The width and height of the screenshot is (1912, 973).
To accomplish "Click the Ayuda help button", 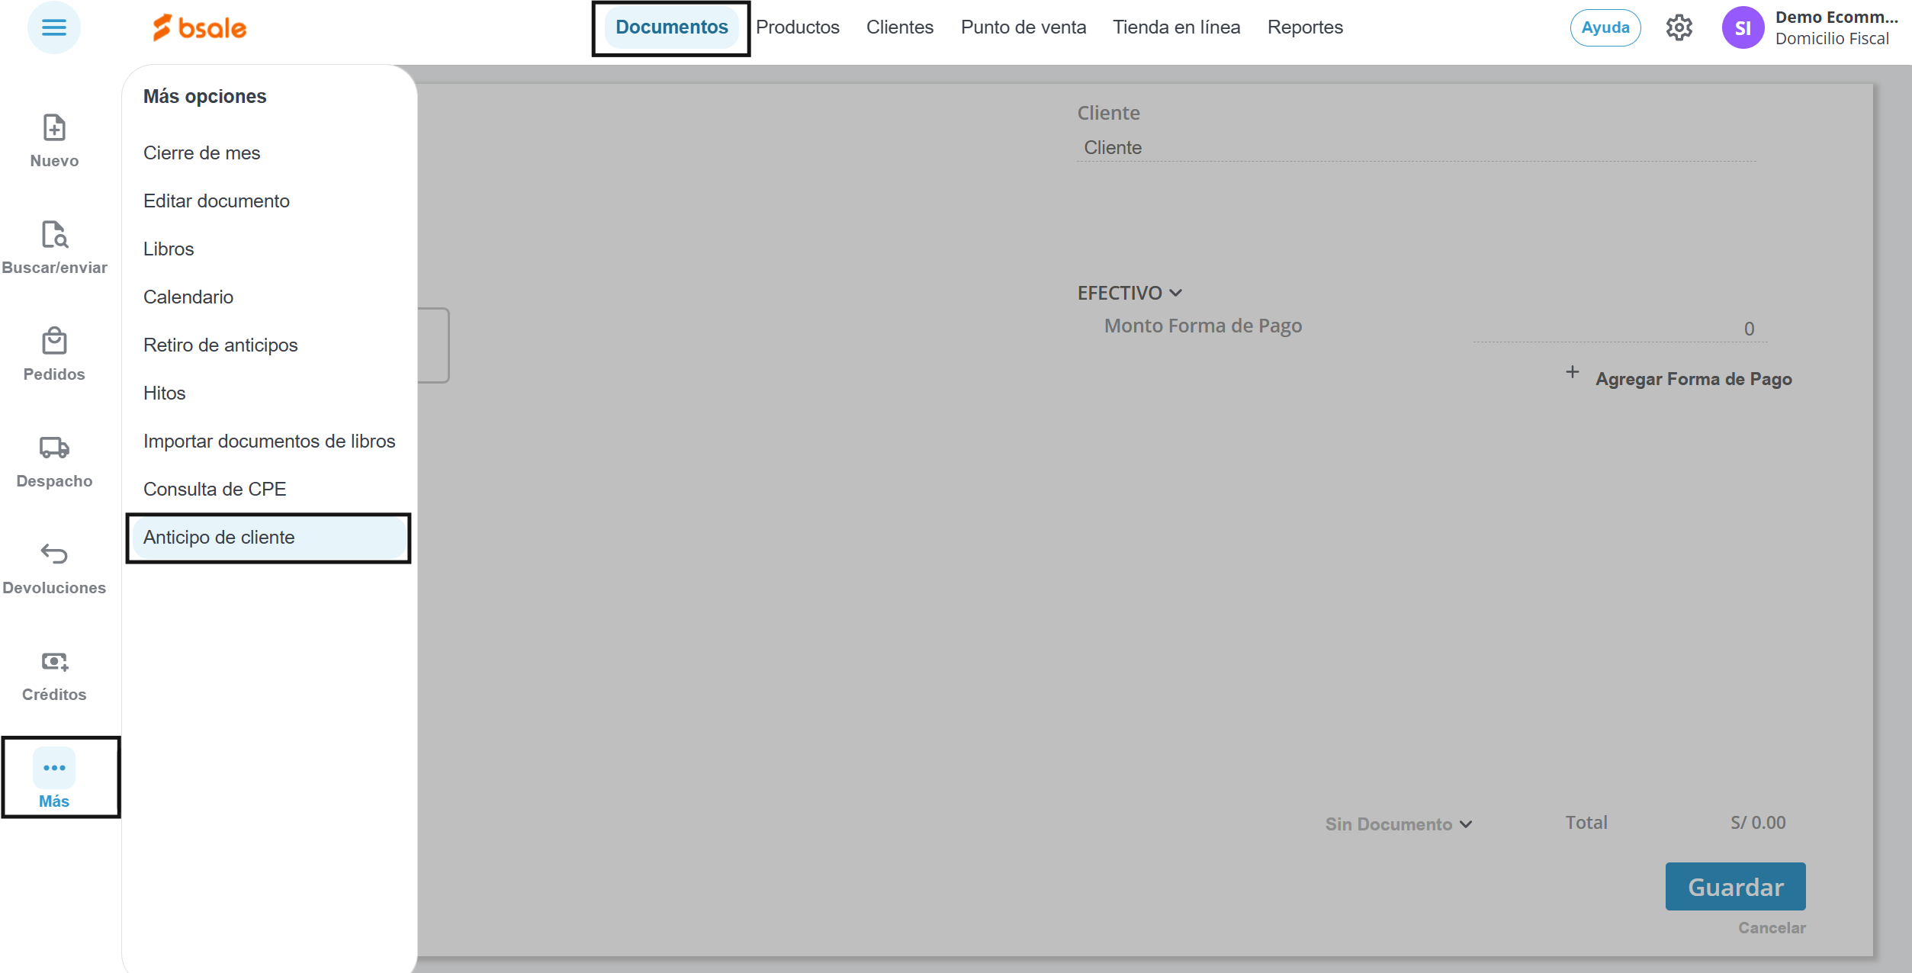I will coord(1605,28).
